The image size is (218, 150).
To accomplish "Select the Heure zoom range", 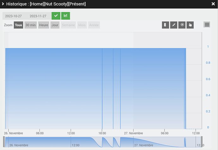I will click(x=44, y=25).
